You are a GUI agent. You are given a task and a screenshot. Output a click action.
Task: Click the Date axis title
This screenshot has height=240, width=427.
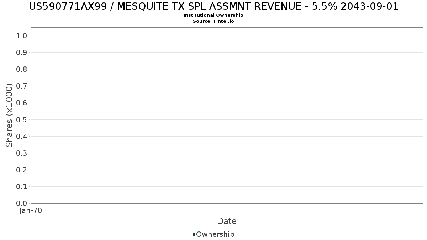click(x=227, y=221)
